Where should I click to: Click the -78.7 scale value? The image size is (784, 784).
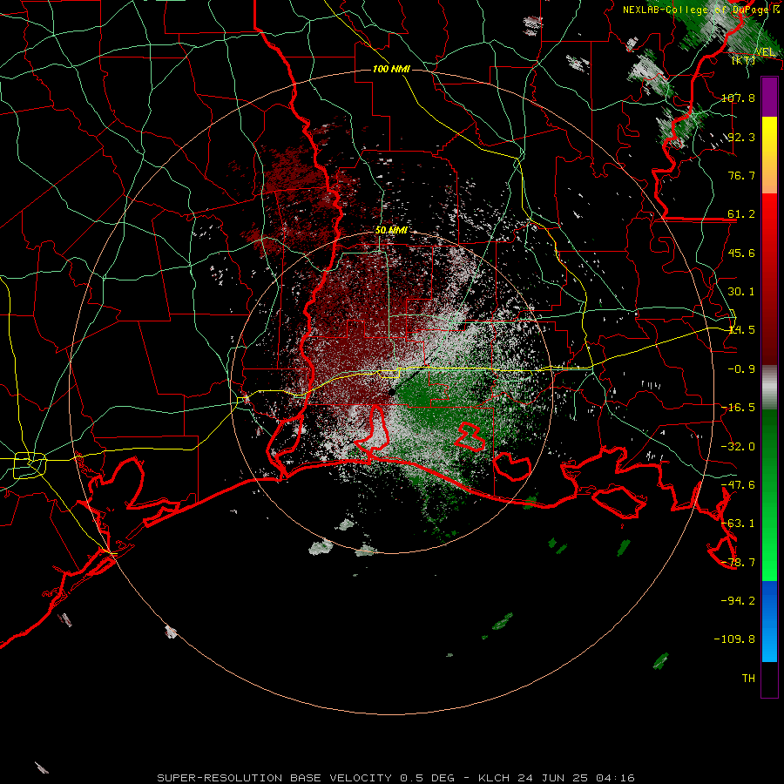tap(738, 563)
